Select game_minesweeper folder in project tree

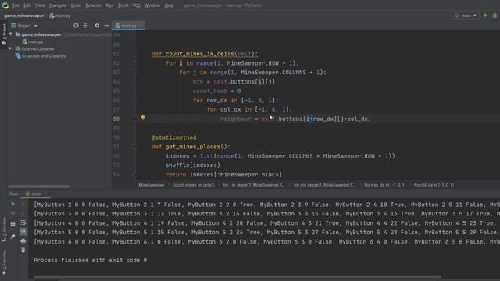point(41,34)
